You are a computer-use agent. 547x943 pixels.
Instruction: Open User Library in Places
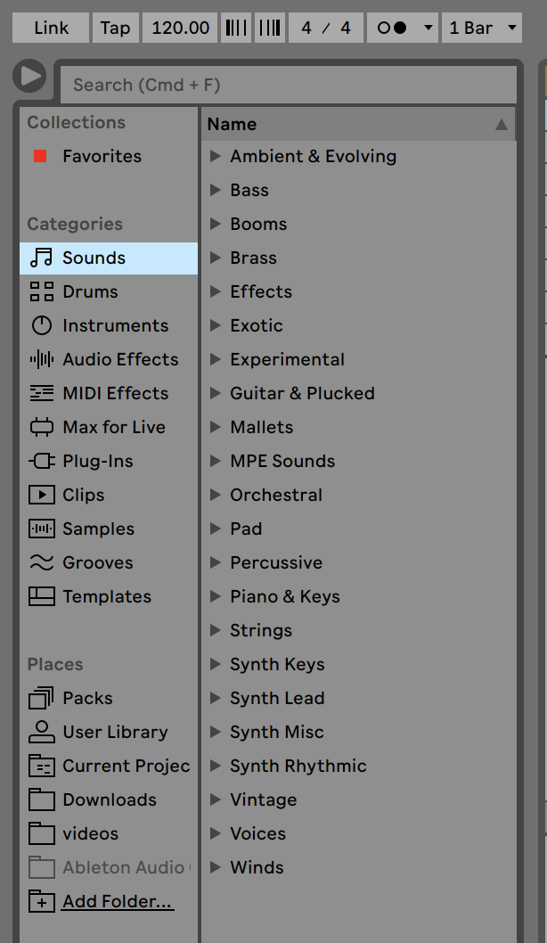pos(114,732)
